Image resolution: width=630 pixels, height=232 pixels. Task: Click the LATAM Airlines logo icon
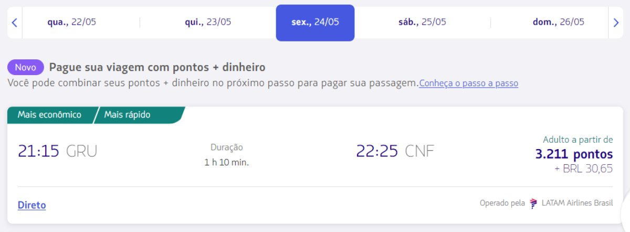534,203
